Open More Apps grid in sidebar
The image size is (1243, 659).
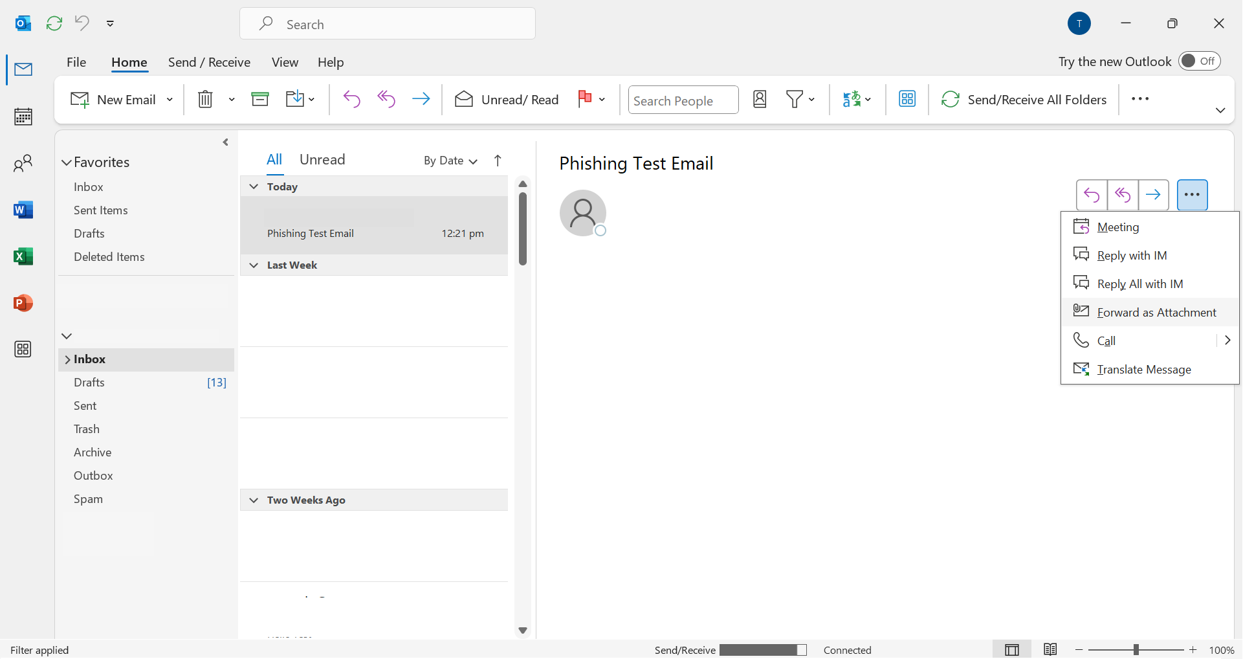(23, 350)
